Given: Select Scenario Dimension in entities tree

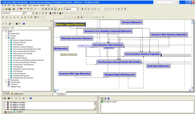Looking at the screenshot, I should (20, 73).
